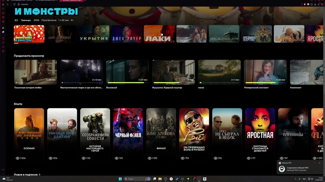This screenshot has height=182, width=325.
Task: Continue watching 'Фантастические твари' movie
Action: (x=82, y=72)
